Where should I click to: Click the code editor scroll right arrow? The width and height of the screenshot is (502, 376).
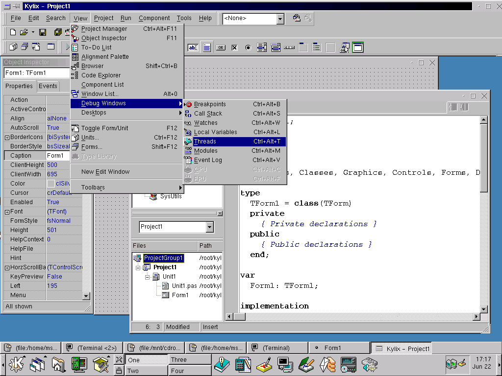click(x=477, y=317)
